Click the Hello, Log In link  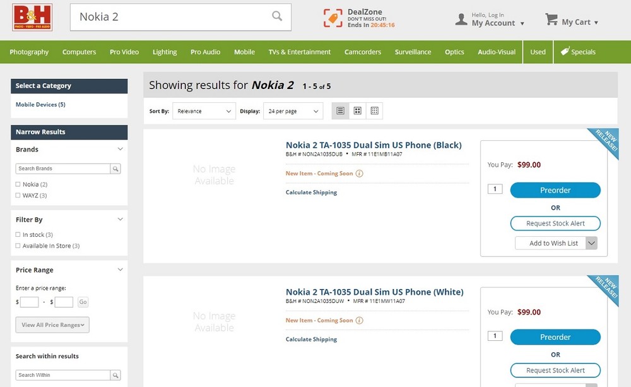[488, 15]
